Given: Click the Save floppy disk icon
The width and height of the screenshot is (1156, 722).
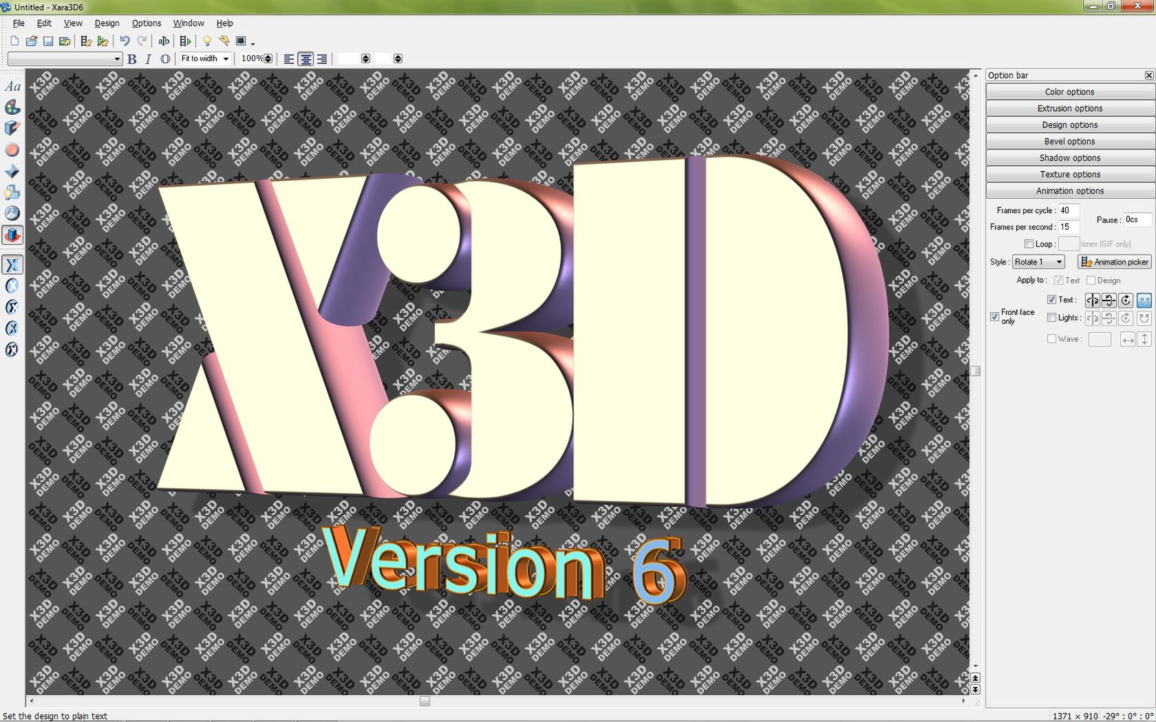Looking at the screenshot, I should [x=48, y=41].
